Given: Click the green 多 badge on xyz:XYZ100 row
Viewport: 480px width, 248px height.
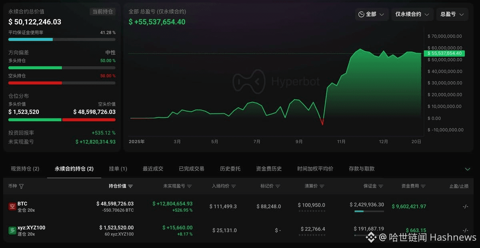Looking at the screenshot, I should tap(12, 230).
